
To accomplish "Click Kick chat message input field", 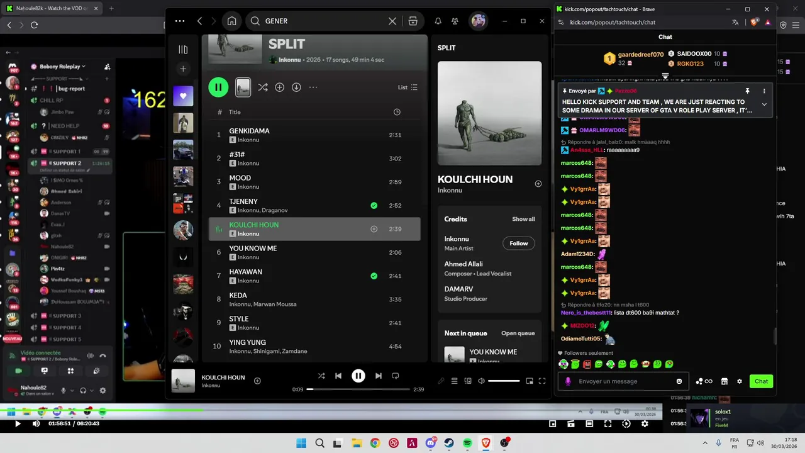I will click(x=623, y=381).
